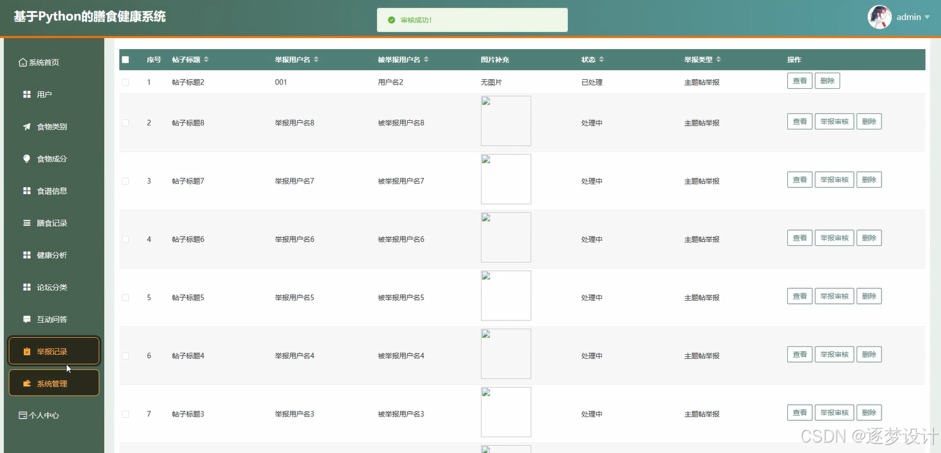The image size is (941, 453).
Task: Sort by 状态 column arrows
Action: tap(601, 59)
